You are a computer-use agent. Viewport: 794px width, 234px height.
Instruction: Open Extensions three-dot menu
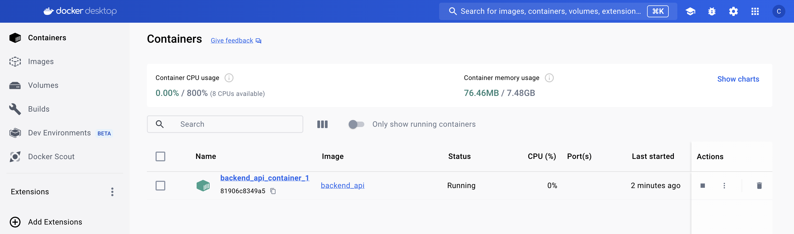click(112, 192)
